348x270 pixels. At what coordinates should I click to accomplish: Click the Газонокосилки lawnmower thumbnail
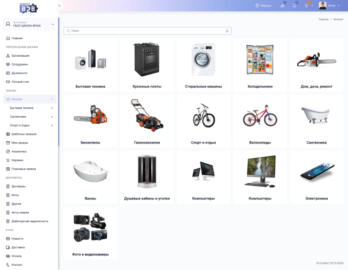[x=147, y=116]
